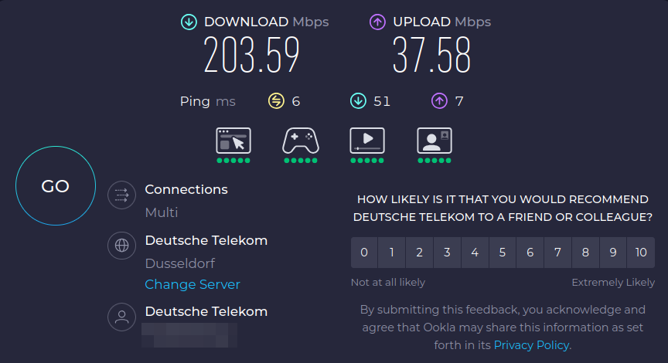Choose rating 3 in the survey

447,252
